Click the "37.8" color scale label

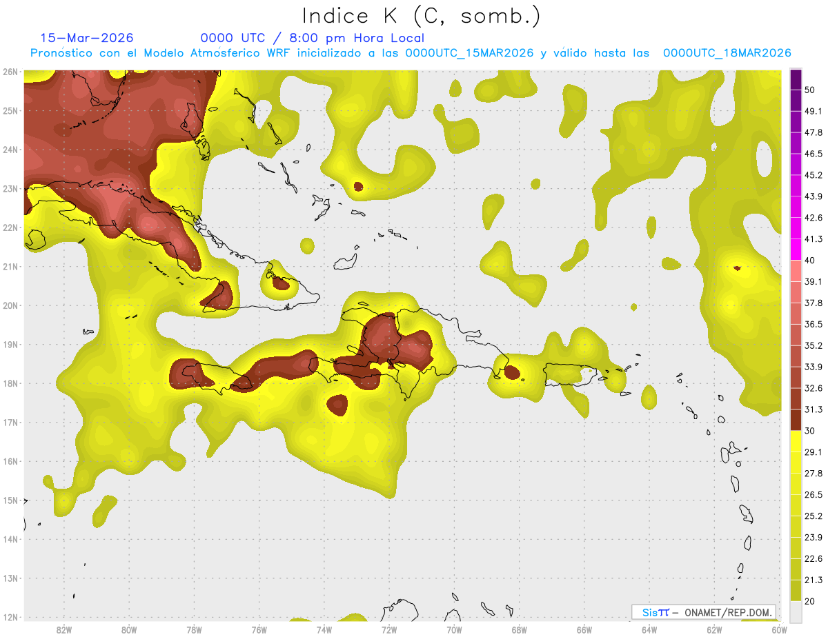pyautogui.click(x=814, y=303)
